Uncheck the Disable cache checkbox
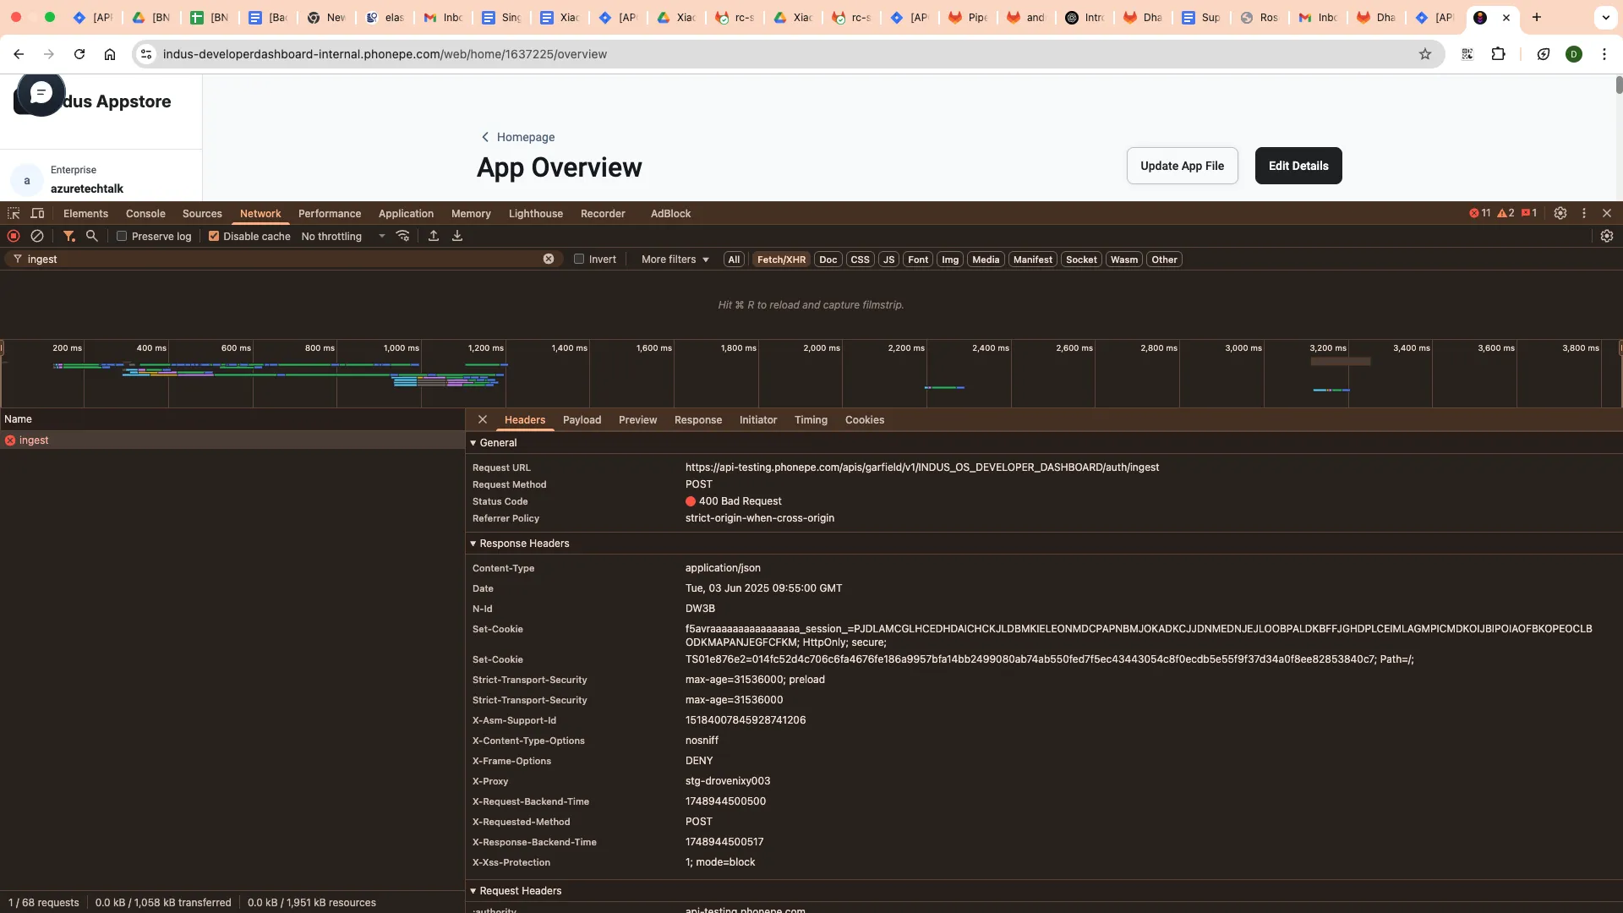Screen dimensions: 1623x913 (214, 237)
